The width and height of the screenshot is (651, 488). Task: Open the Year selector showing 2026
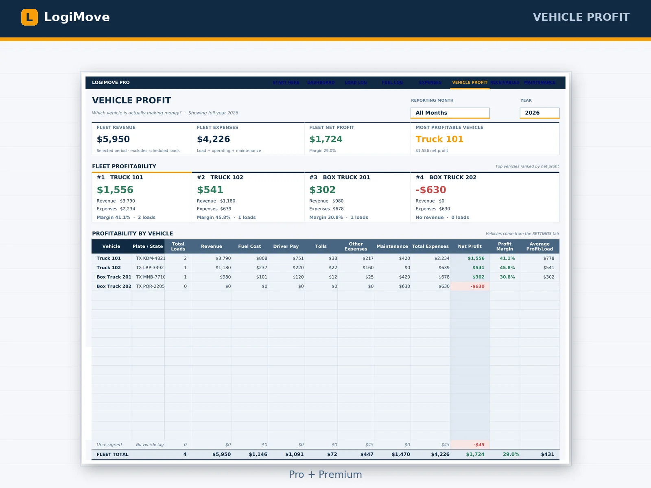(540, 113)
